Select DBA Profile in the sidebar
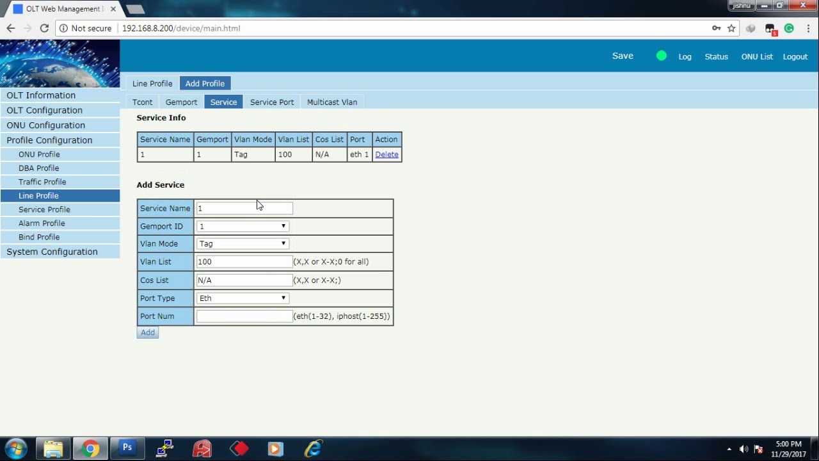This screenshot has width=819, height=461. click(x=38, y=168)
